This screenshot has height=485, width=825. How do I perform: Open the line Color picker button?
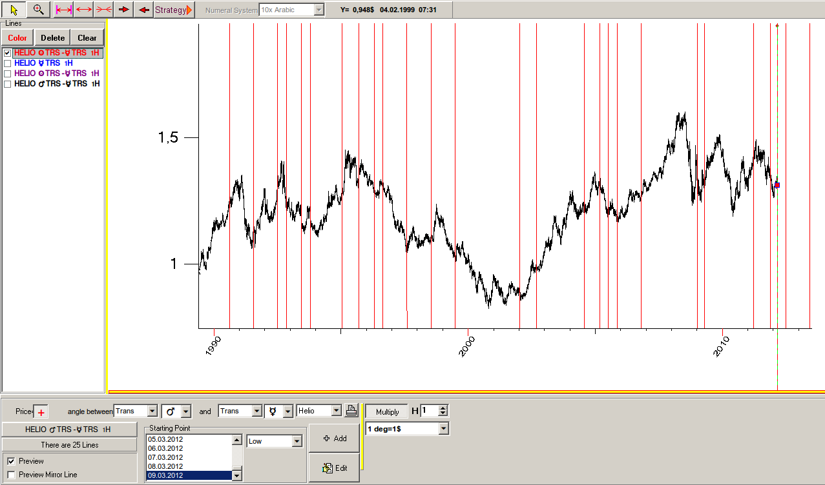point(17,38)
